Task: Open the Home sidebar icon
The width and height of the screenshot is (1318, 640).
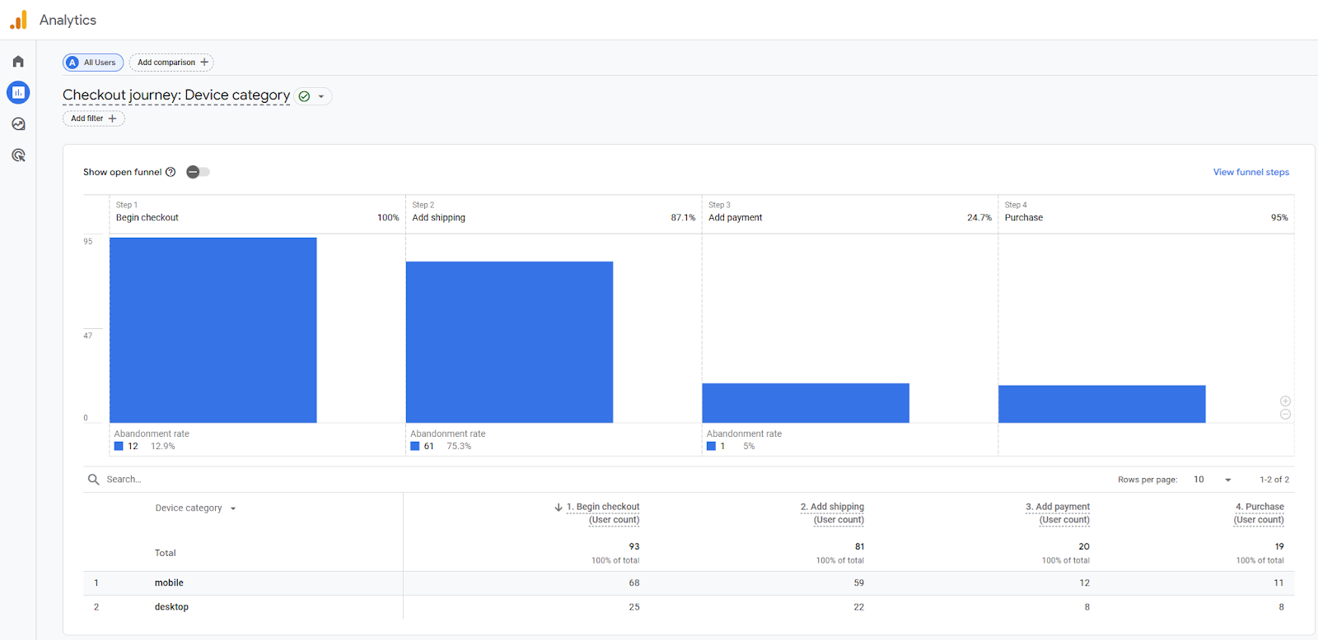Action: (18, 62)
